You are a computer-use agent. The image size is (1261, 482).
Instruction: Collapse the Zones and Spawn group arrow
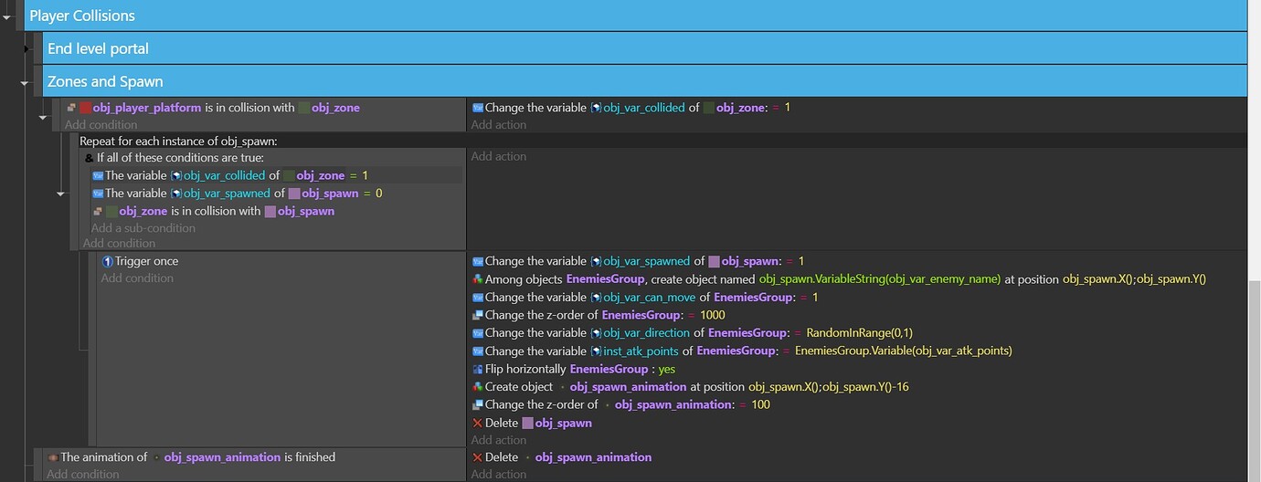point(26,82)
